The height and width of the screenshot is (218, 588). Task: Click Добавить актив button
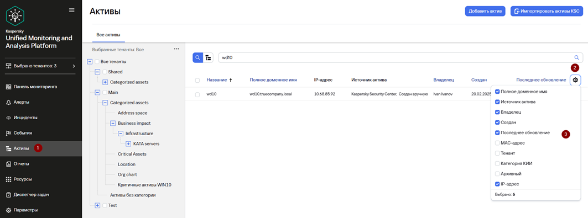[x=485, y=11]
